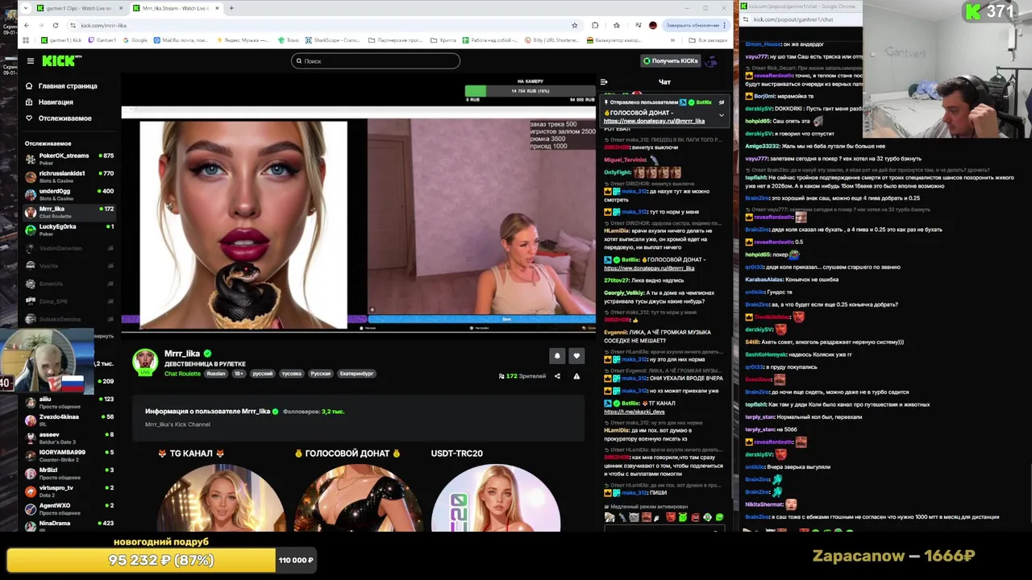Collapse pinned message with chevron
This screenshot has height=580, width=1032.
point(722,115)
